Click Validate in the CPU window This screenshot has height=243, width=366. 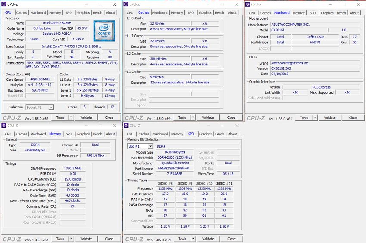[86, 117]
